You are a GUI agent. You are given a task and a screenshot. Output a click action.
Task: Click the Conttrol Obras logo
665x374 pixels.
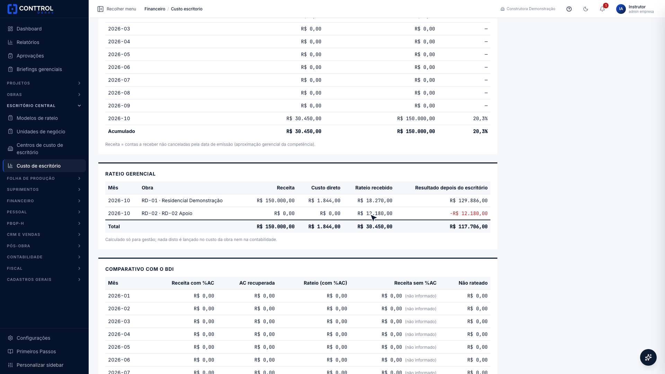30,9
